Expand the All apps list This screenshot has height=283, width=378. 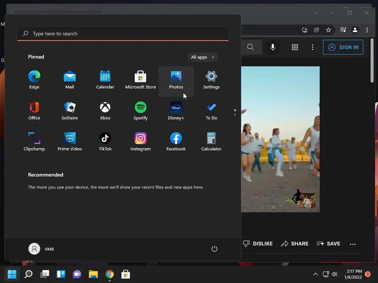click(x=203, y=57)
